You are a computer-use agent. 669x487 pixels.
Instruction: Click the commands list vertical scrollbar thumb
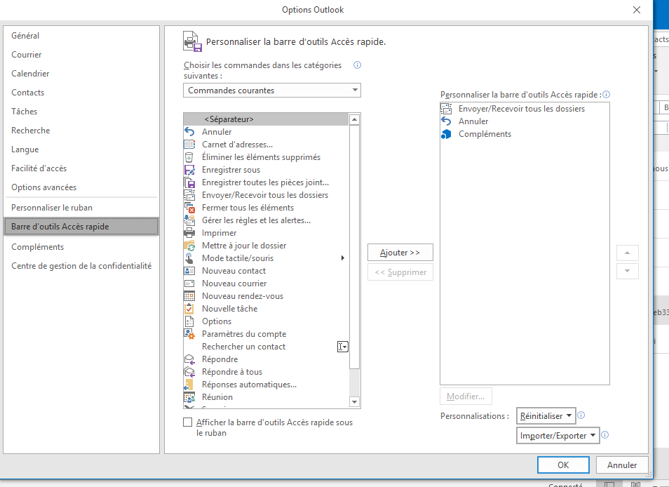pos(355,247)
